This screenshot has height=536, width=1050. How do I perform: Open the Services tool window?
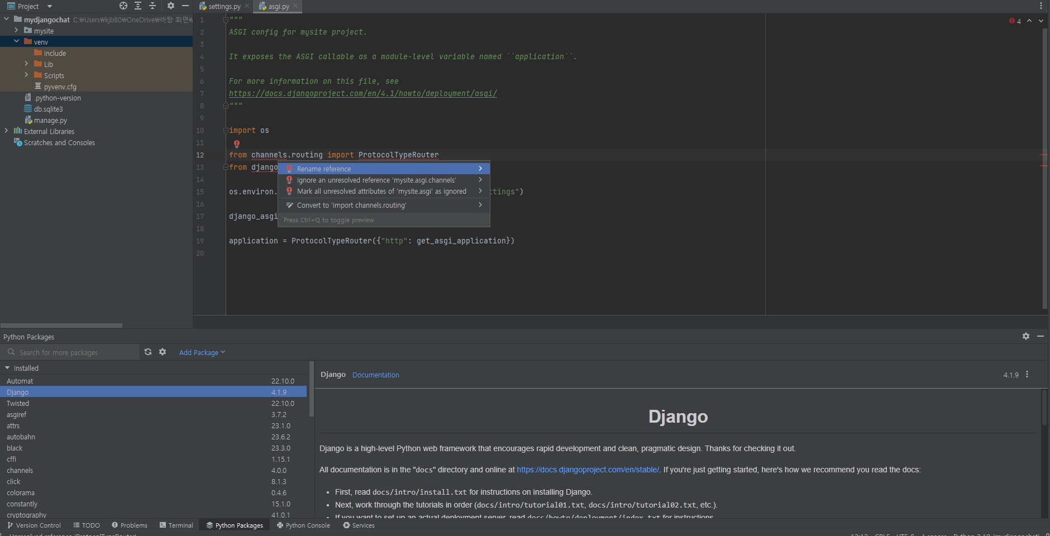pos(359,525)
